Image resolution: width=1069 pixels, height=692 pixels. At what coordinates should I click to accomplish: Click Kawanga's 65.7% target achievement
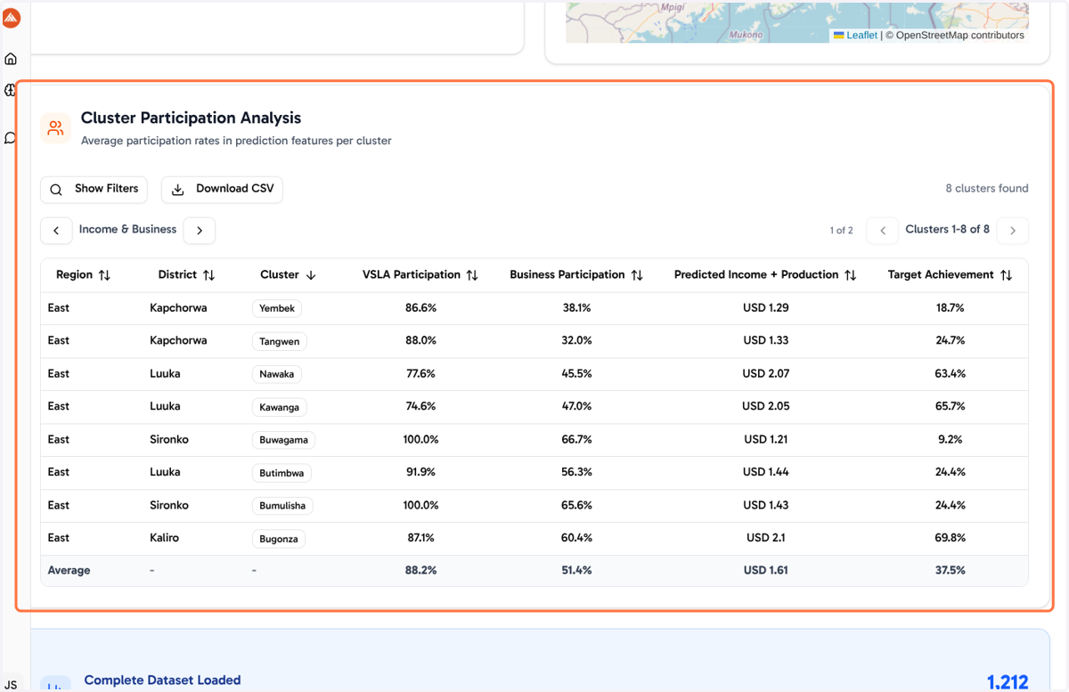tap(950, 407)
